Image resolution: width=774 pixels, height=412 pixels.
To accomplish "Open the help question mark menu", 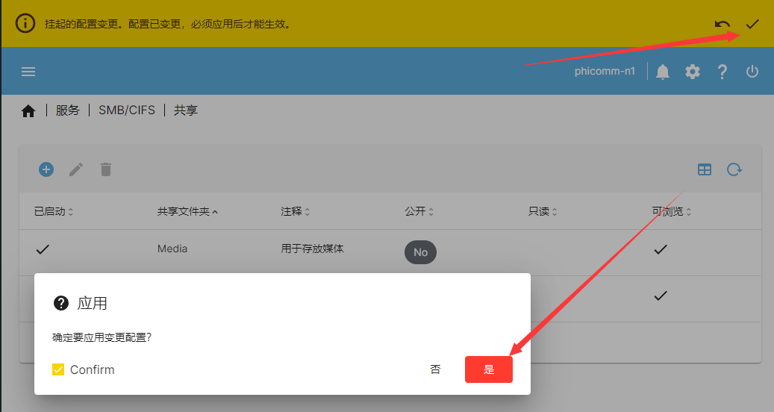I will coord(722,72).
